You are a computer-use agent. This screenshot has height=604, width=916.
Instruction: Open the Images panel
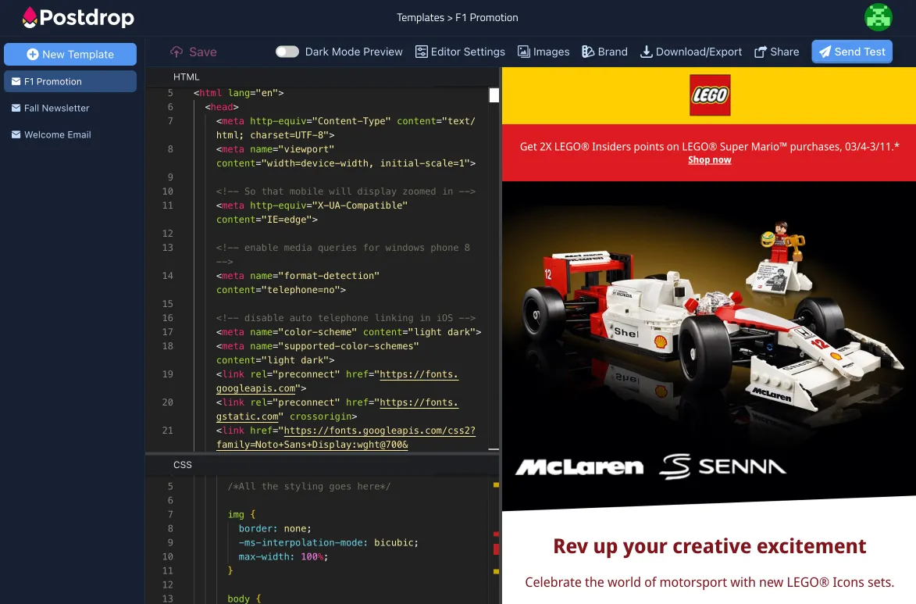point(544,52)
